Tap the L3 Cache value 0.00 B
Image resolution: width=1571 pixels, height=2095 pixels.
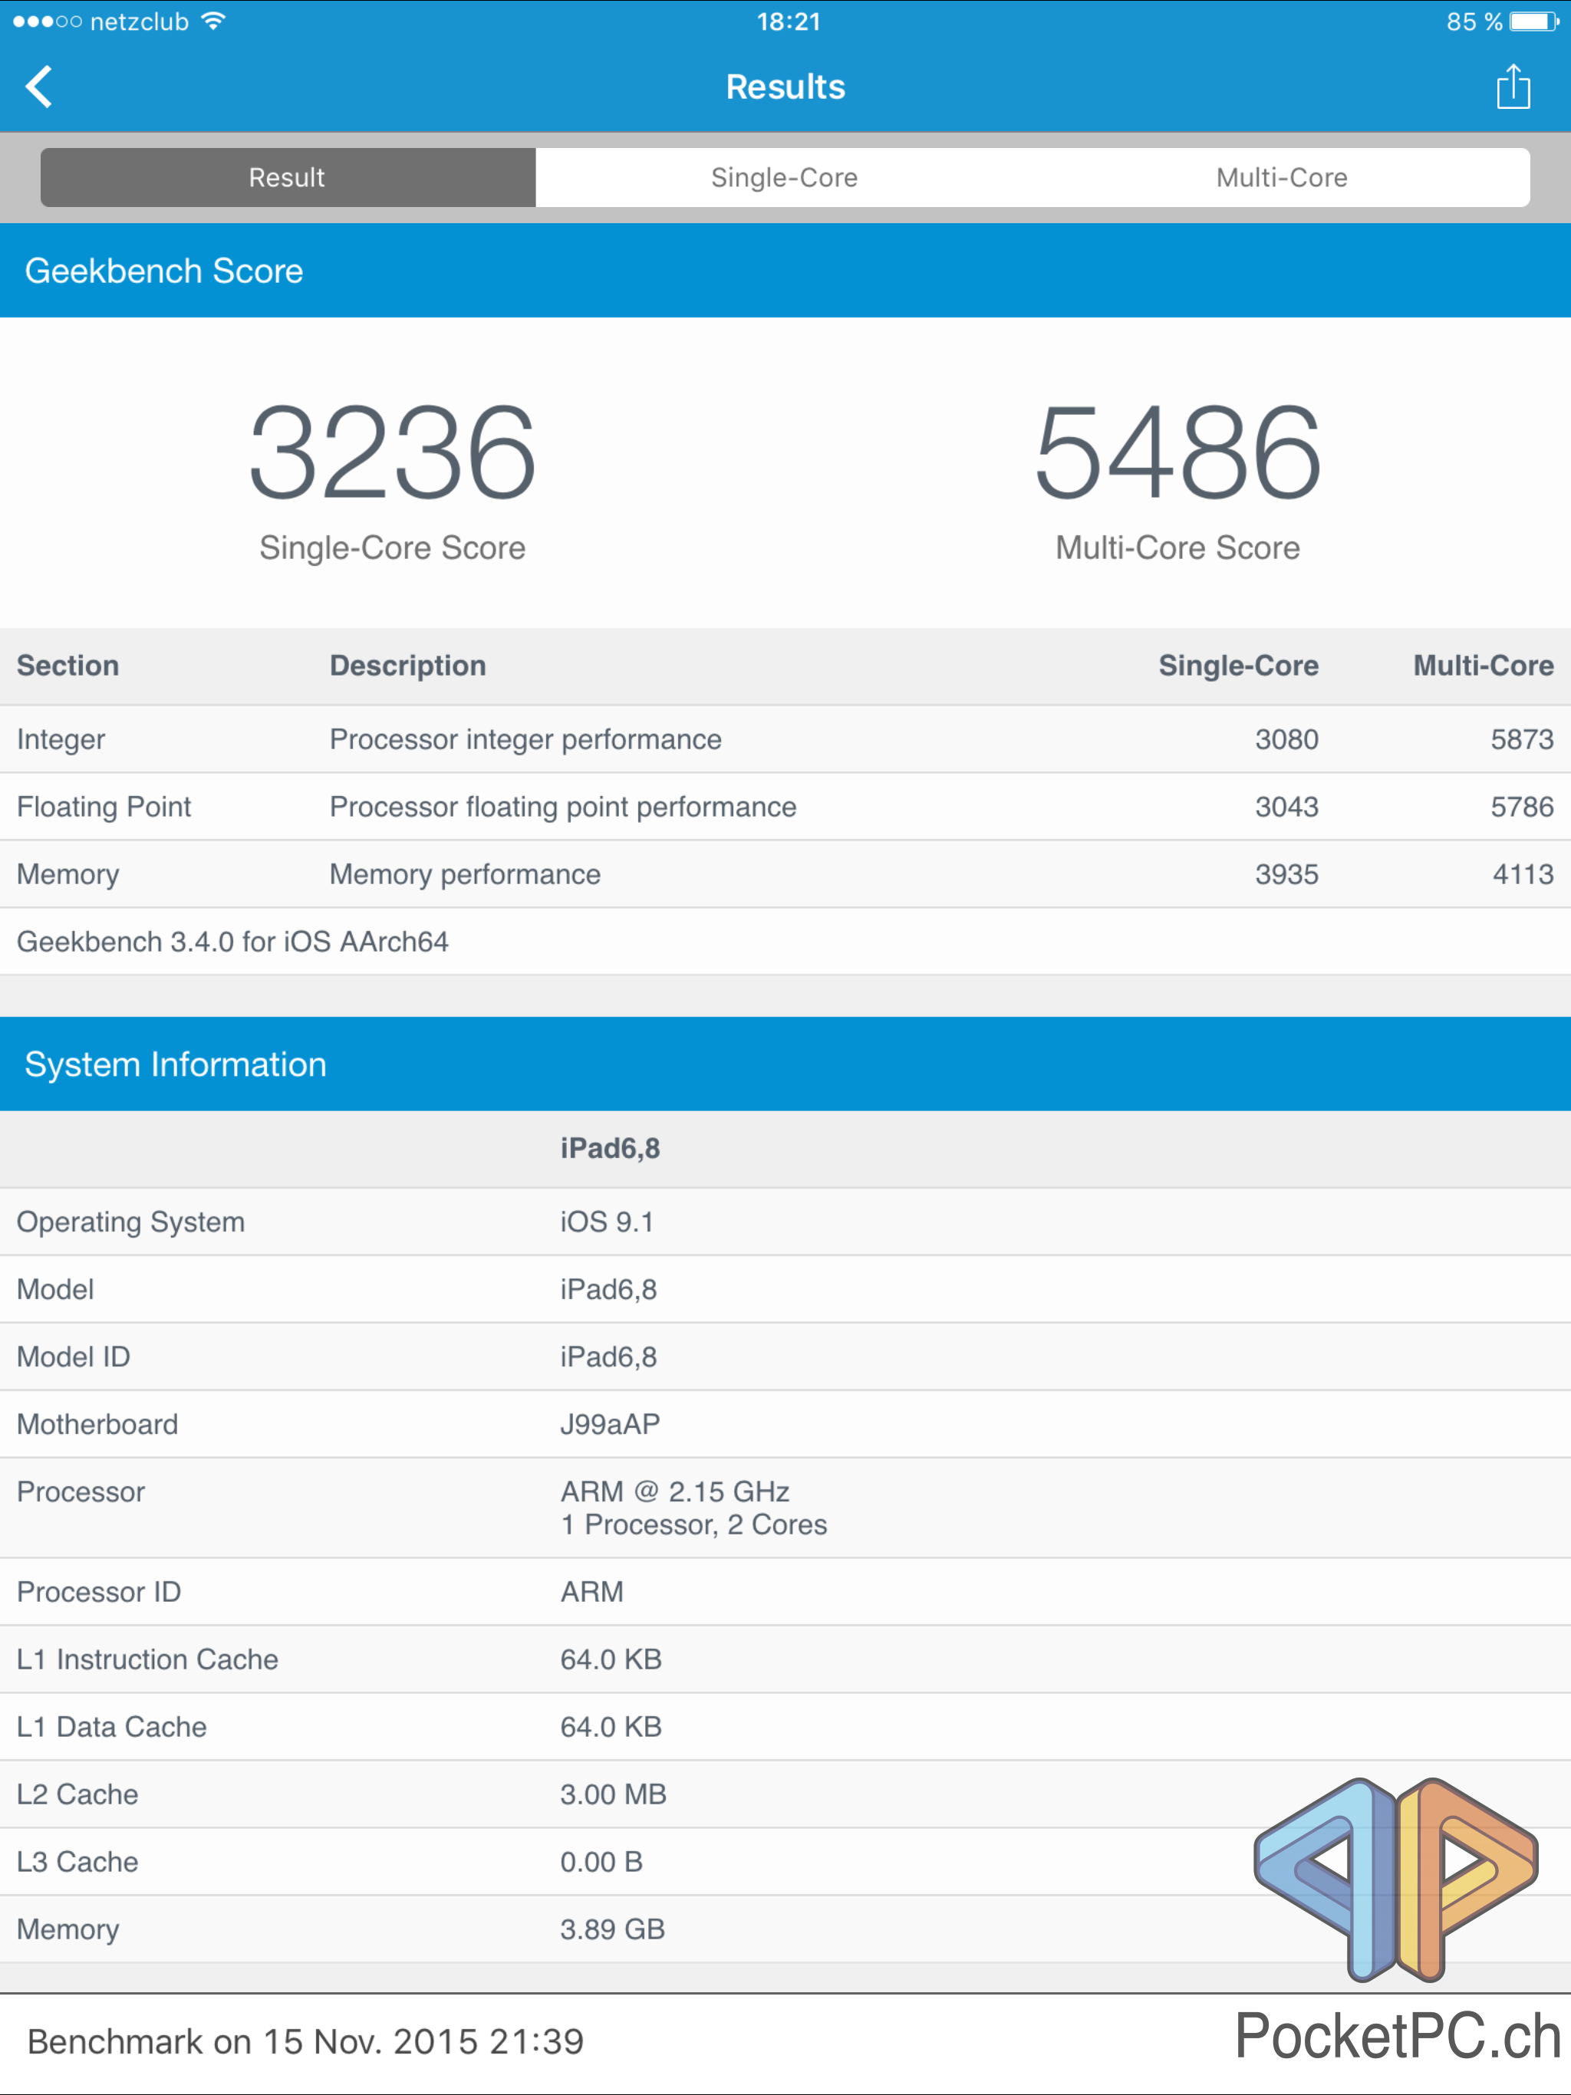pyautogui.click(x=601, y=1861)
